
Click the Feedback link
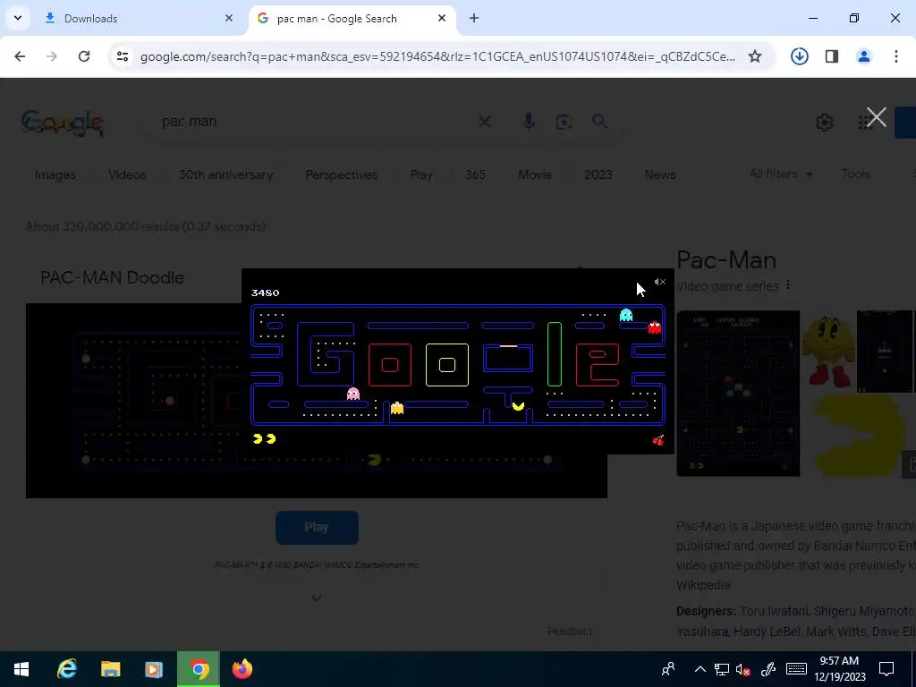(570, 632)
